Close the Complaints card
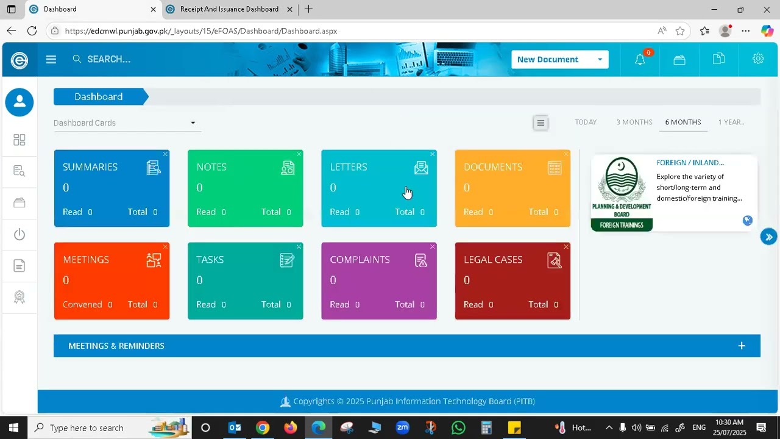The width and height of the screenshot is (780, 439). tap(433, 247)
